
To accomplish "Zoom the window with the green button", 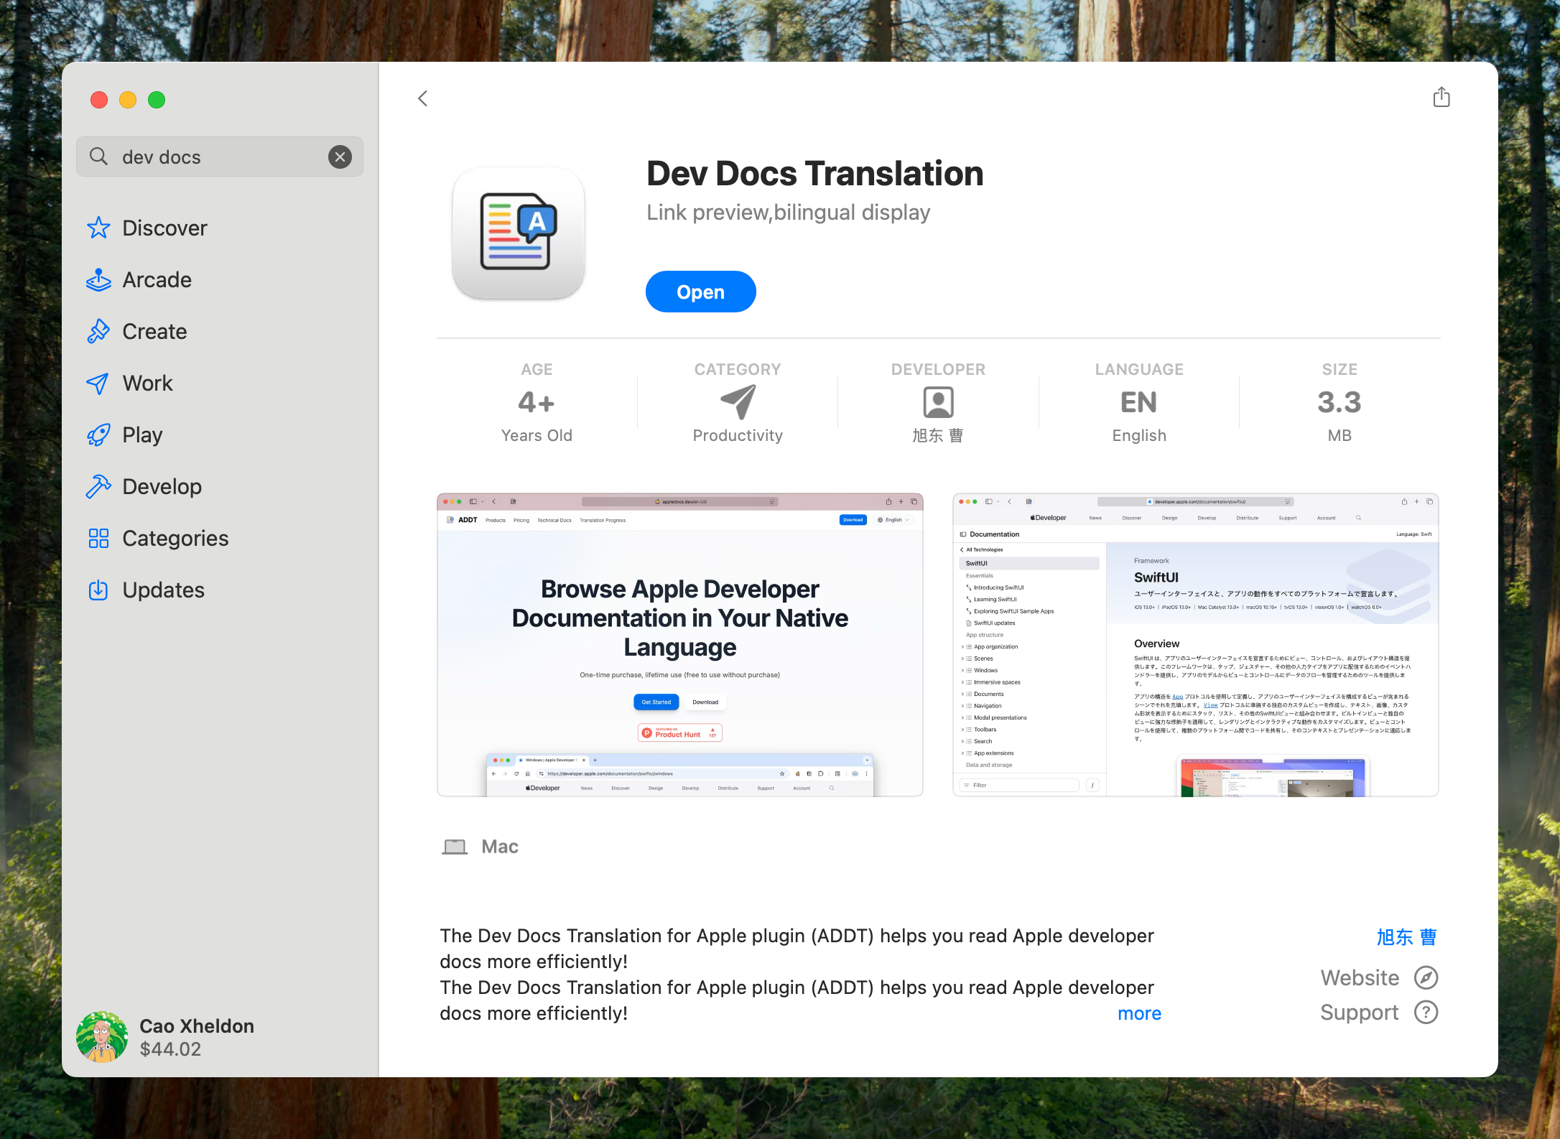I will coord(157,100).
